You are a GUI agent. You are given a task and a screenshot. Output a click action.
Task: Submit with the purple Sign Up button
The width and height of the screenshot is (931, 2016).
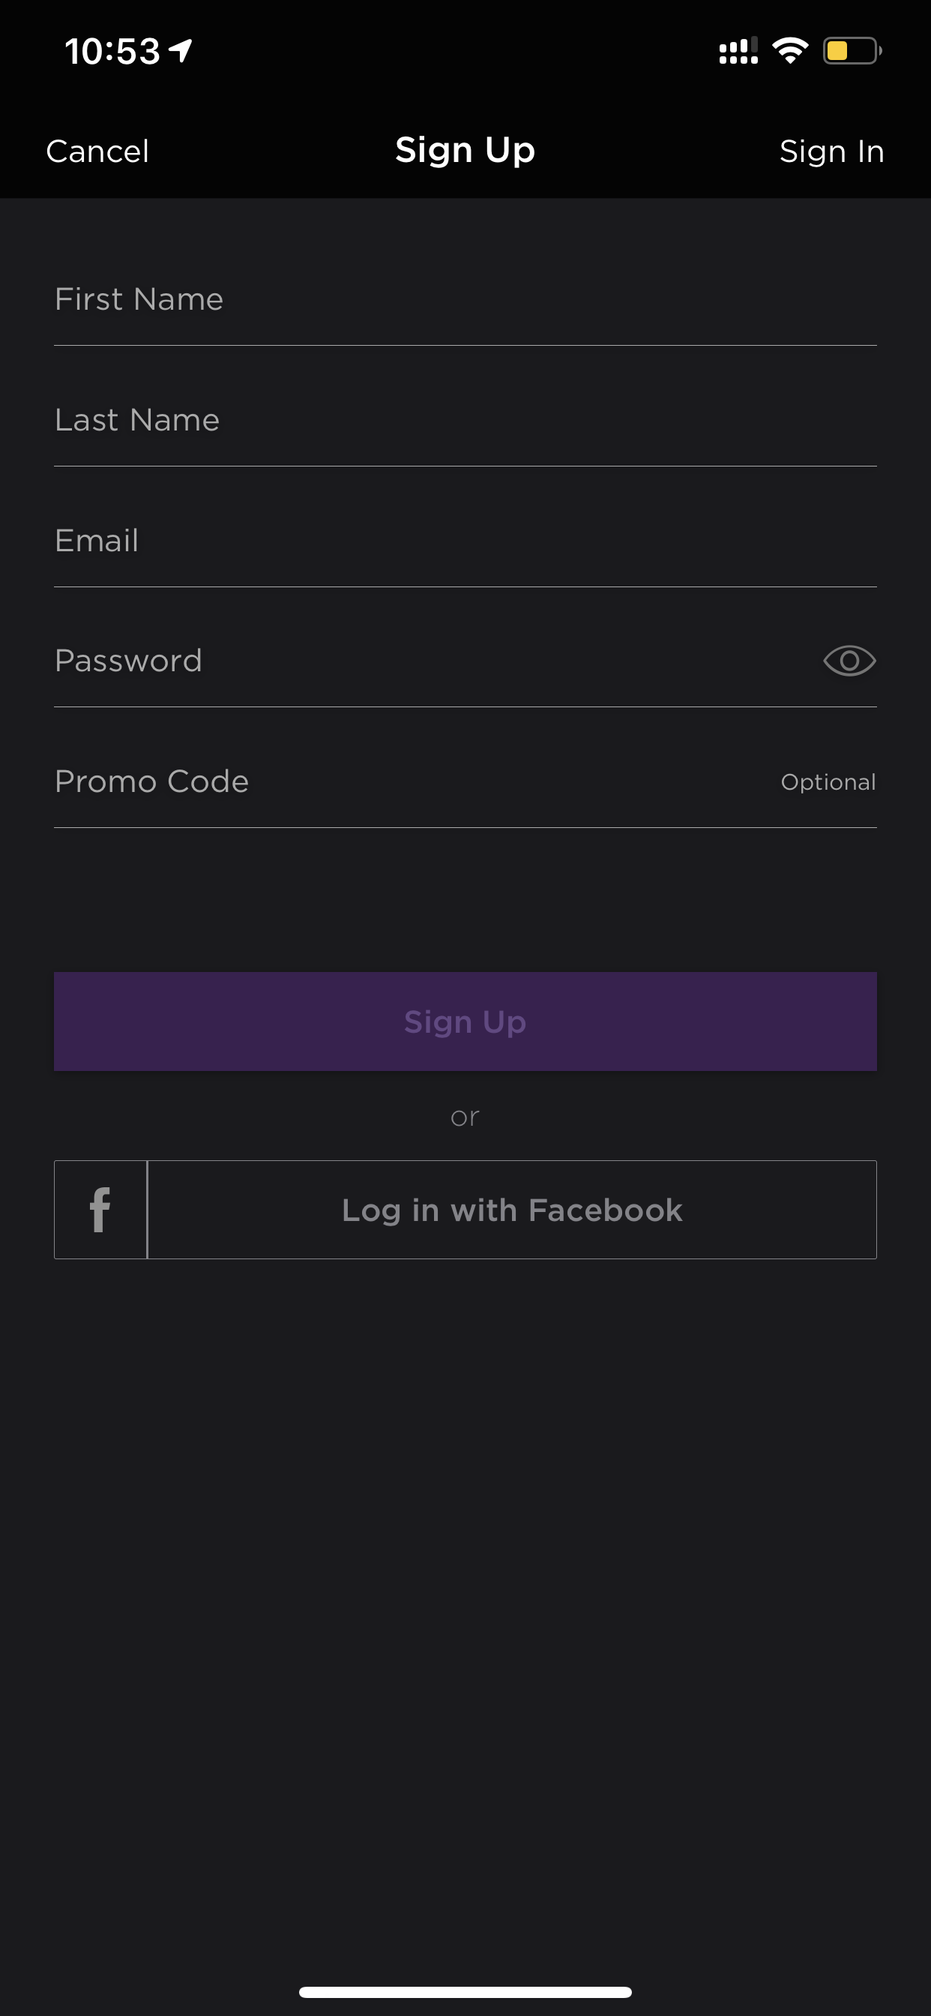[465, 1021]
